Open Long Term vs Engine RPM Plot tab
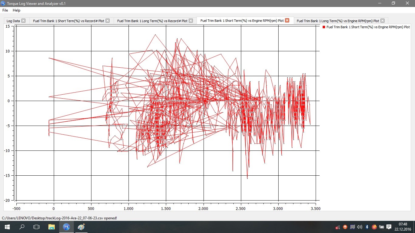The width and height of the screenshot is (415, 233). click(338, 21)
